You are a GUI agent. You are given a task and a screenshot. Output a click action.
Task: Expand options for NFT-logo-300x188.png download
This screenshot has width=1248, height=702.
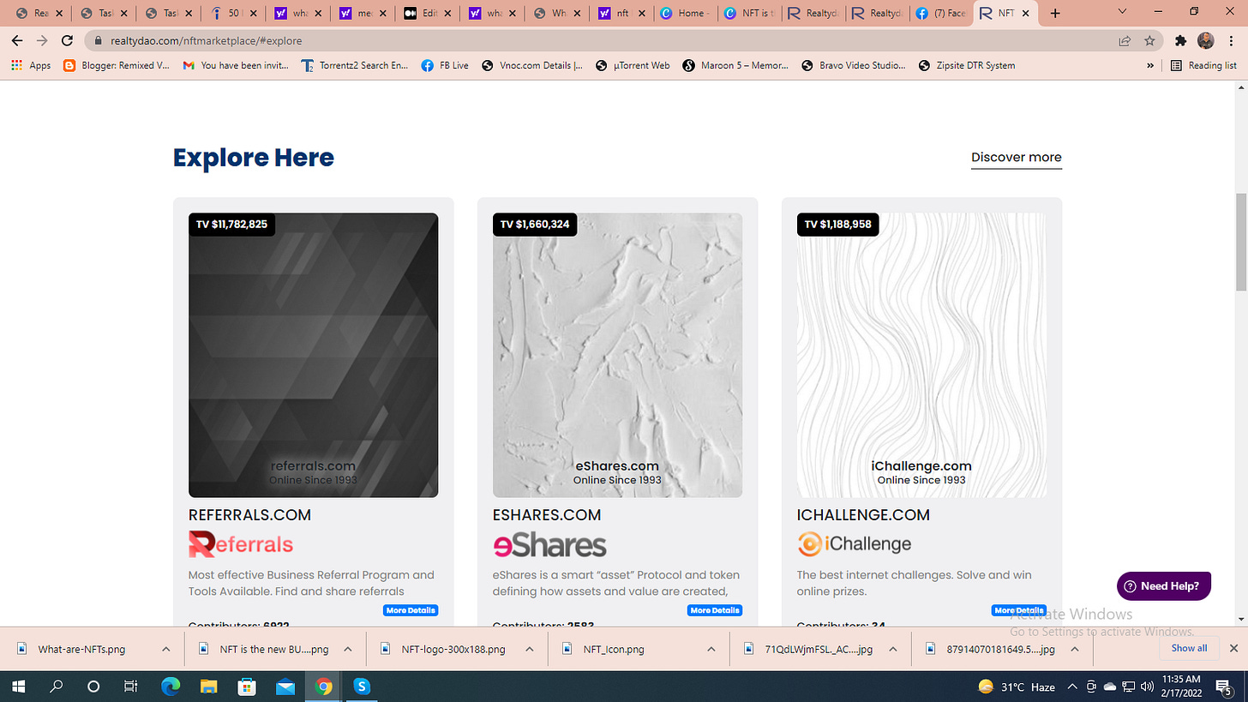530,649
